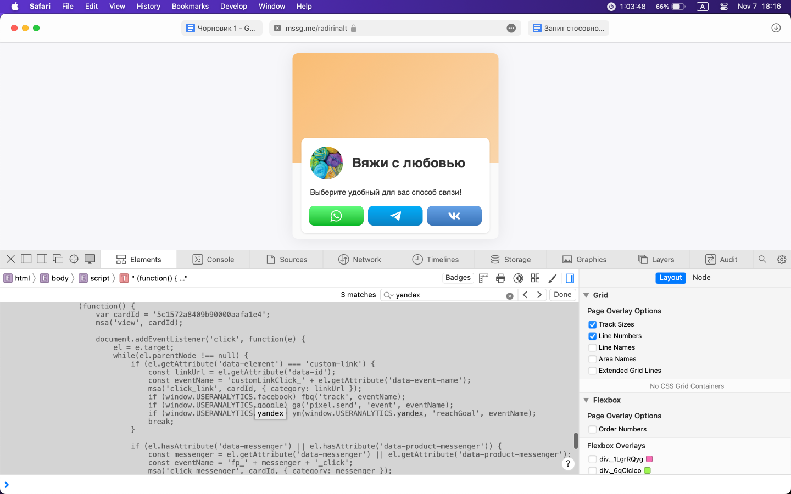Open the VK contact button

(x=454, y=216)
